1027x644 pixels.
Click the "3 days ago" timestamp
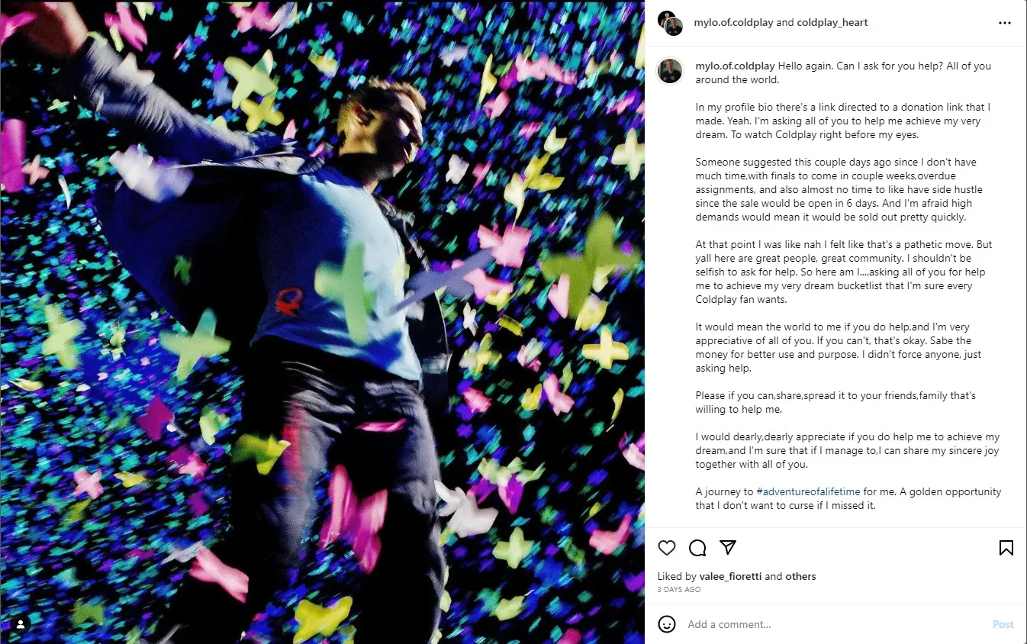click(679, 590)
